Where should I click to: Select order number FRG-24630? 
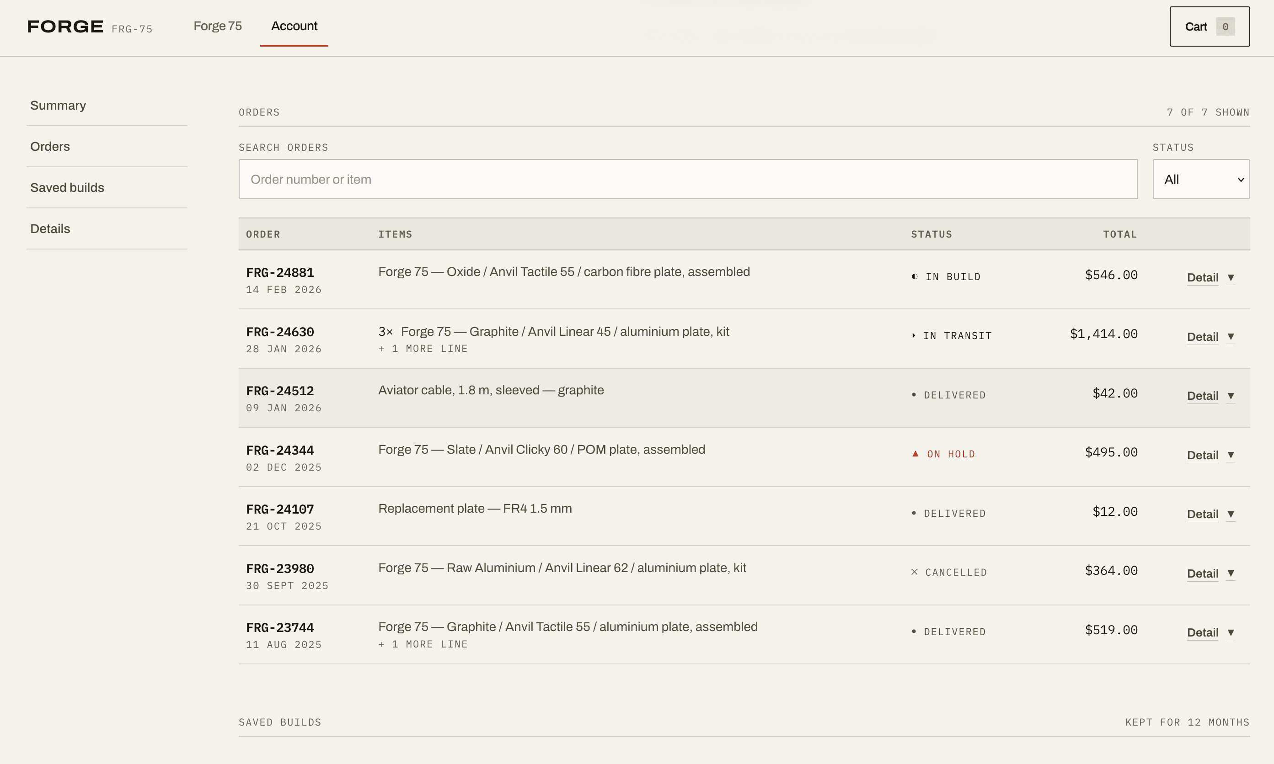(280, 332)
